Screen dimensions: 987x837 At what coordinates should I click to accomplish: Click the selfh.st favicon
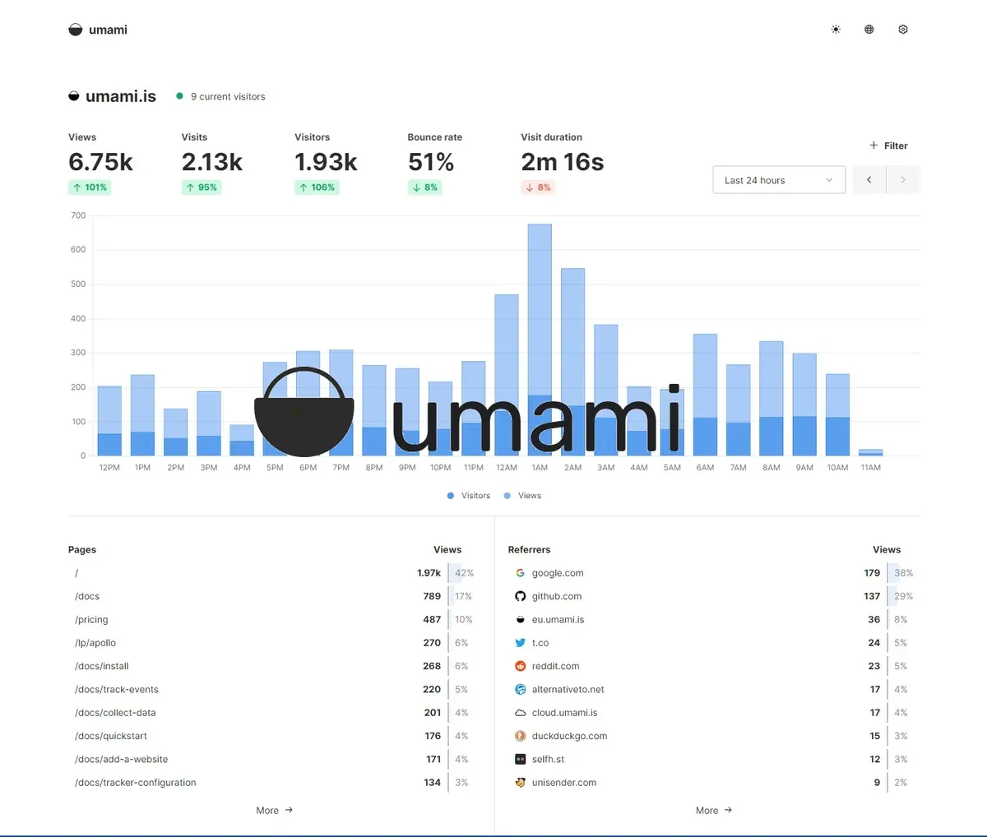pos(520,760)
